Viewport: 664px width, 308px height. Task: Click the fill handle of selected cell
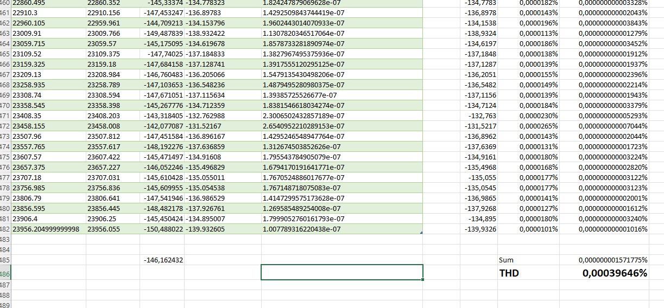422,279
